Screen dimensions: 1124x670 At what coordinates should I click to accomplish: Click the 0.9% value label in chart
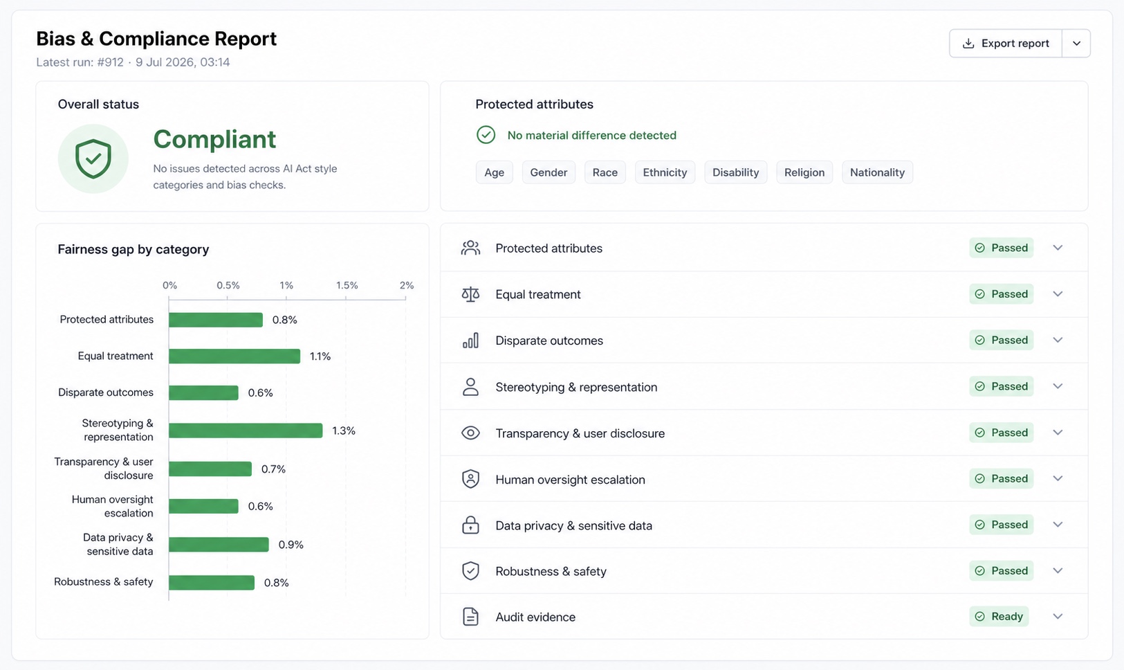click(291, 545)
